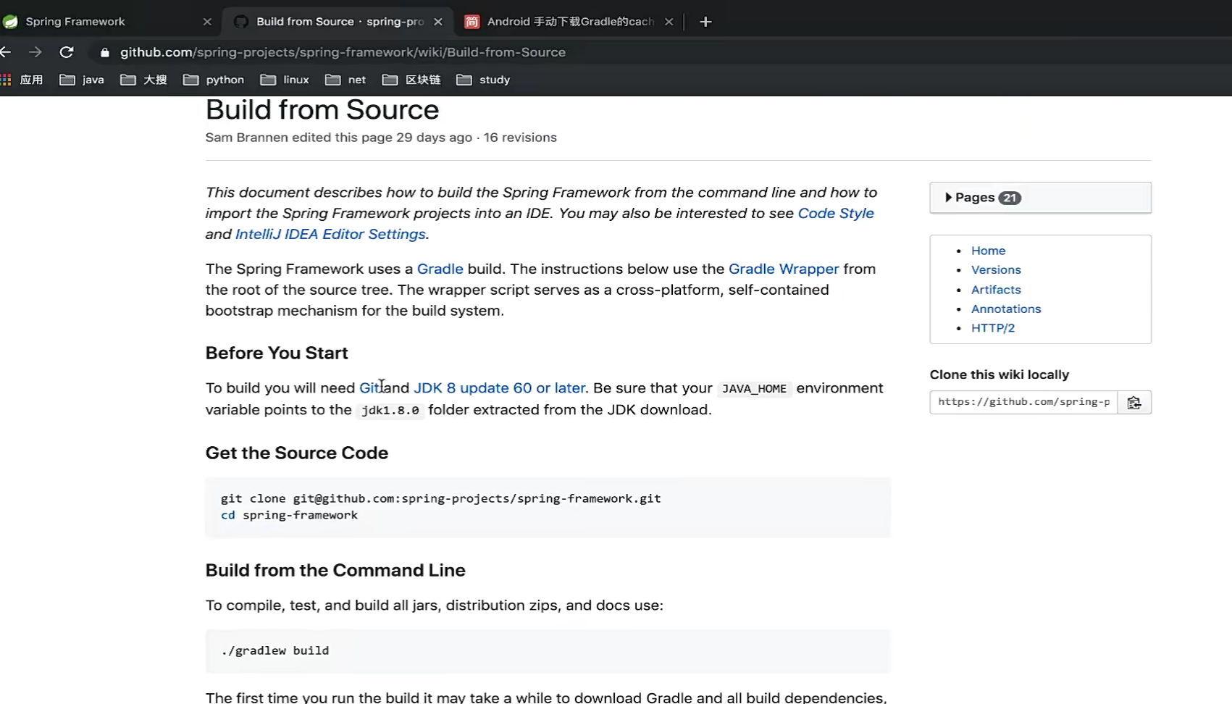This screenshot has height=704, width=1232.
Task: Open the python bookmarks folder
Action: 214,80
